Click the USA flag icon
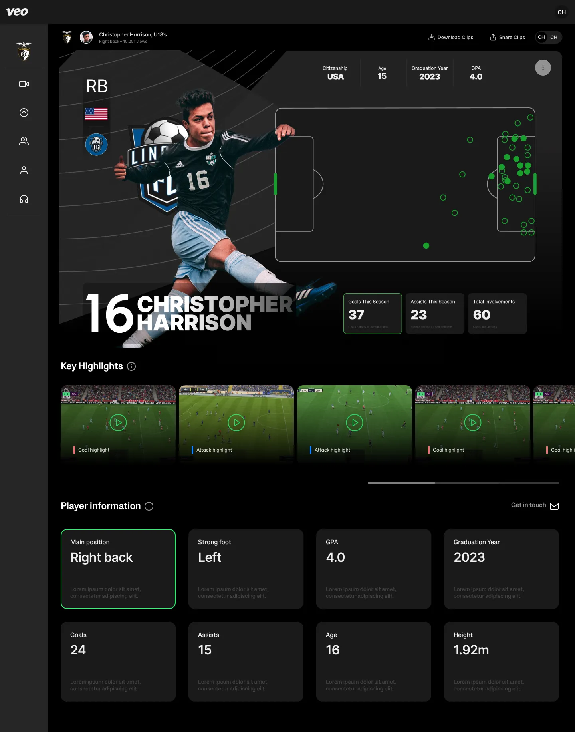The width and height of the screenshot is (575, 732). point(96,114)
